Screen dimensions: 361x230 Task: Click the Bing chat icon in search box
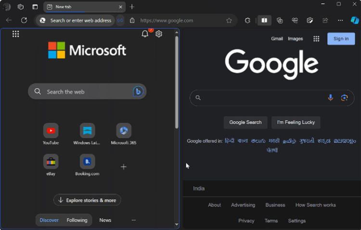point(138,91)
